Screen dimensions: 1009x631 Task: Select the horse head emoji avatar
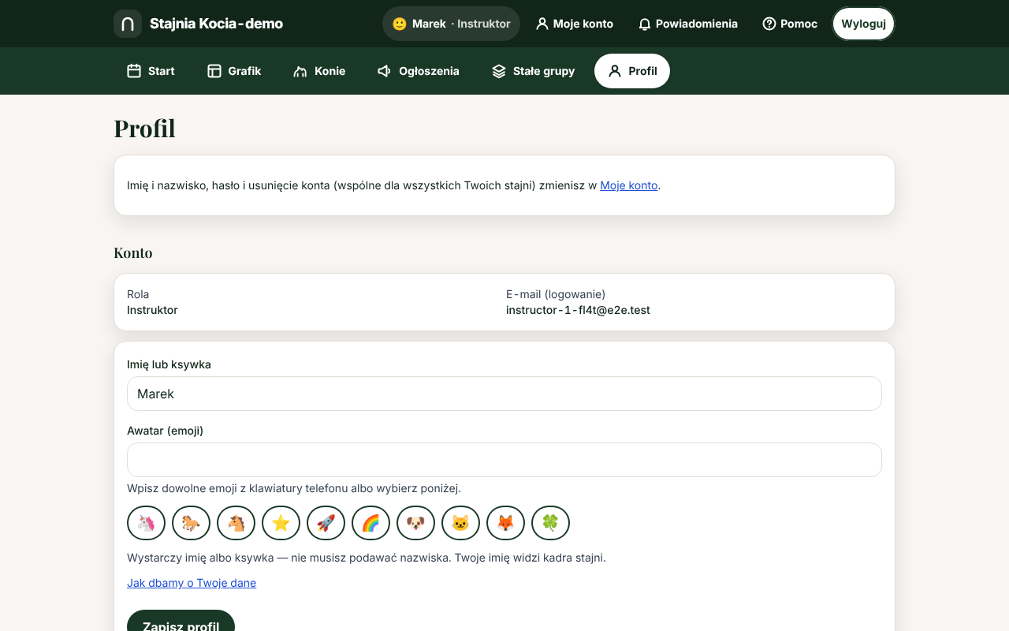pos(236,523)
